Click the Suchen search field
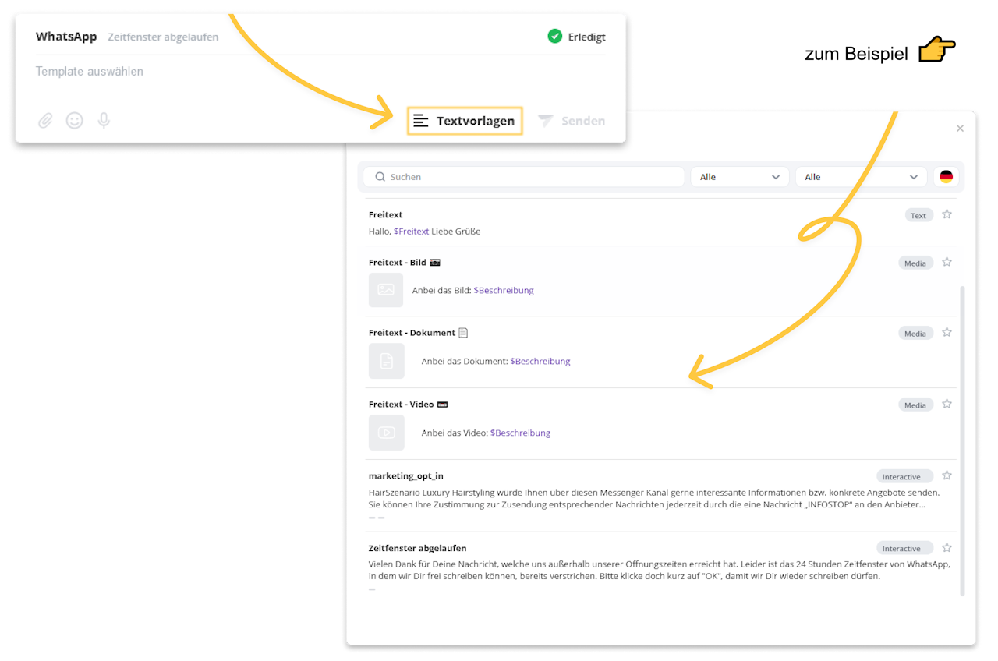This screenshot has height=661, width=998. click(x=530, y=177)
